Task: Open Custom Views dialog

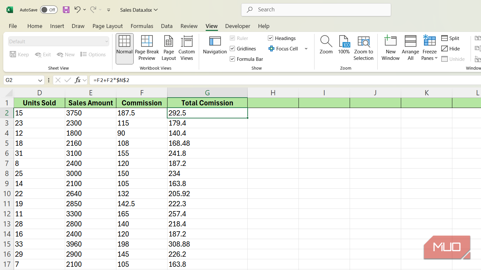Action: 187,48
